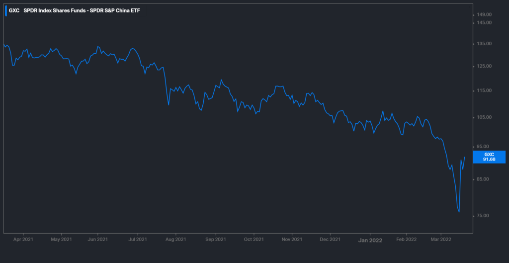Click the Oct 2021 date label
This screenshot has height=263, width=509.
pos(254,239)
